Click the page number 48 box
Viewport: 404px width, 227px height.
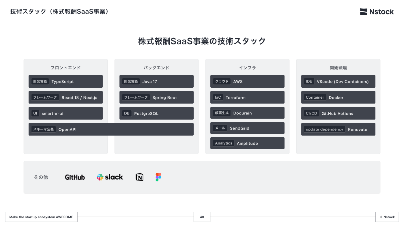click(x=202, y=217)
